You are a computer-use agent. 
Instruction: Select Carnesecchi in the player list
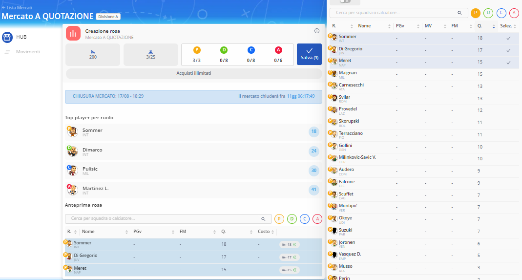click(x=424, y=86)
